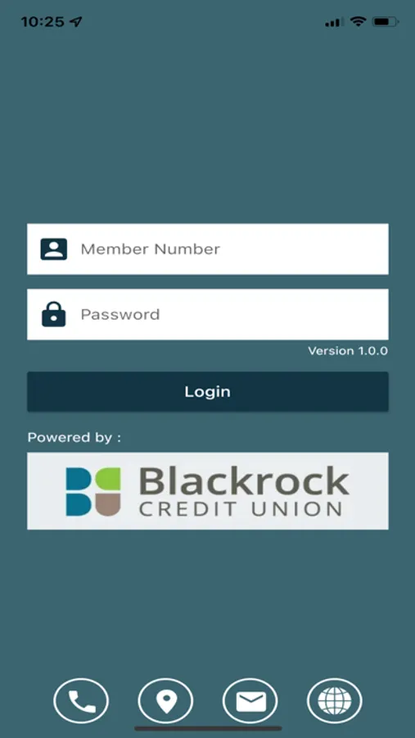Click the colorful Blackrock logo mark

pyautogui.click(x=93, y=491)
